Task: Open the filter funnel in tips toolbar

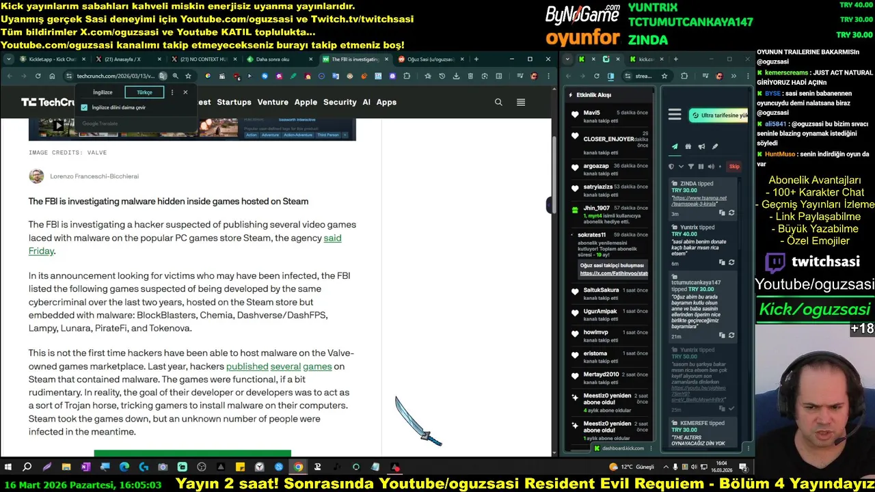Action: point(690,166)
